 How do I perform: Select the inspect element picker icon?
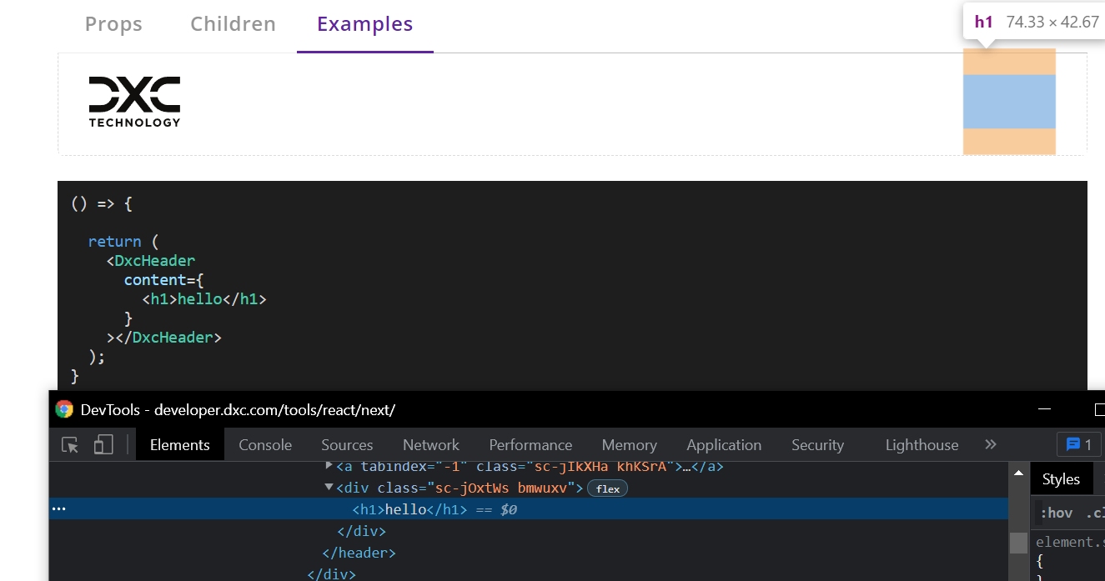tap(70, 445)
